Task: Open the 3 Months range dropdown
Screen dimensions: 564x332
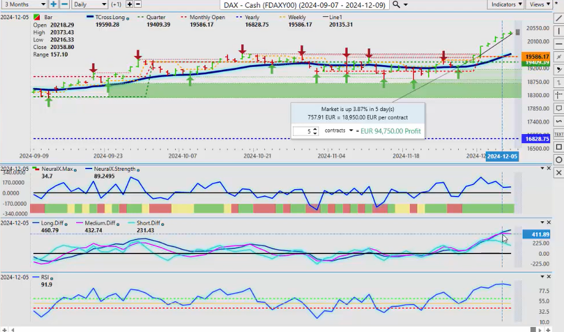Action: tap(24, 4)
